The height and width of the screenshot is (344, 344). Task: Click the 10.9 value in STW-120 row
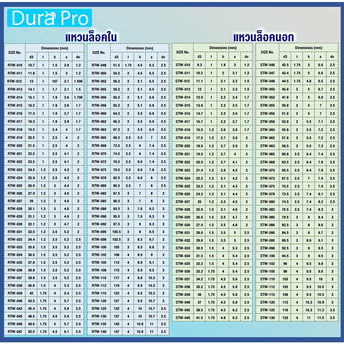pyautogui.click(x=320, y=302)
